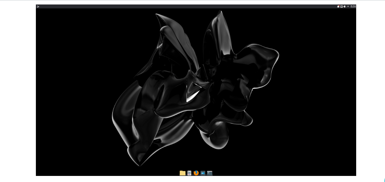Viewport: 385px width, 182px height.
Task: Launch the text editor icon in dock
Action: coord(189,173)
